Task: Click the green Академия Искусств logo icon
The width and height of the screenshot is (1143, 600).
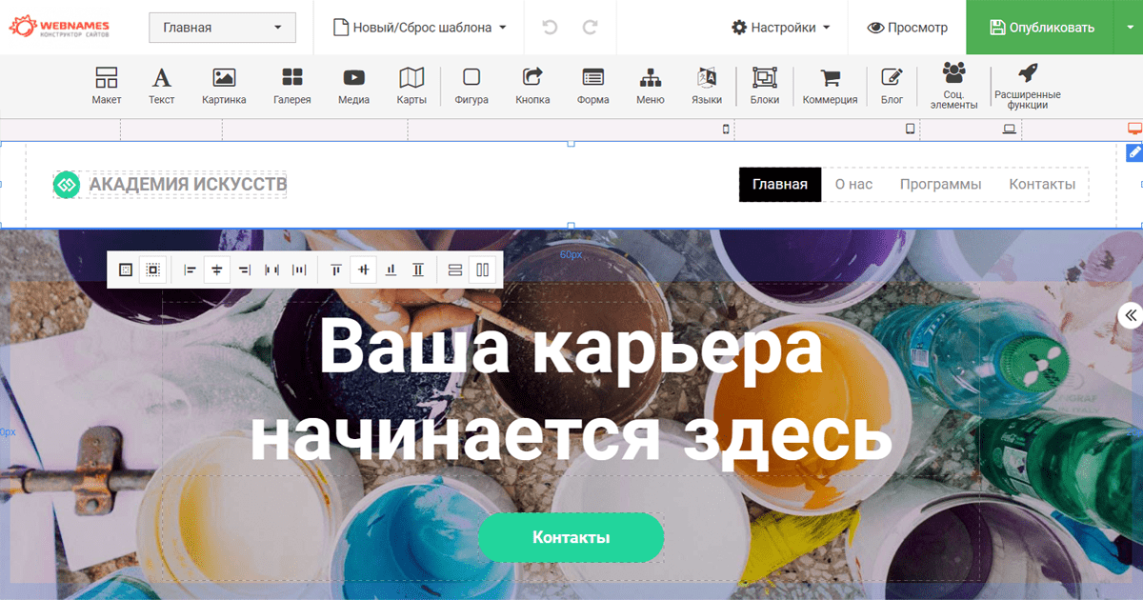Action: click(x=67, y=185)
